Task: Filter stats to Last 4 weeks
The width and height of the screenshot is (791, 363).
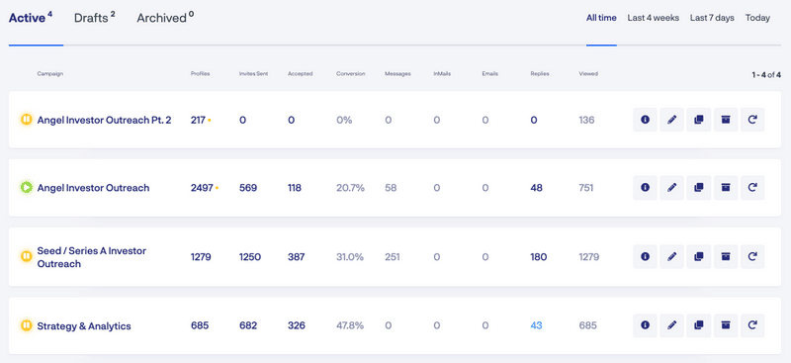Action: click(654, 18)
